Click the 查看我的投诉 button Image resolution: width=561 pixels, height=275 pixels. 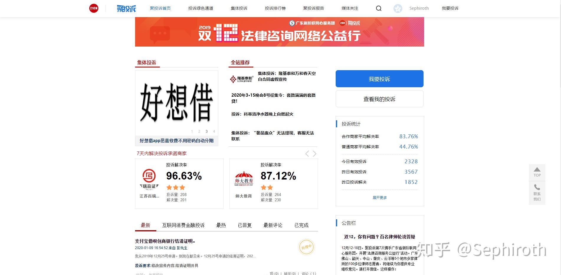tap(380, 99)
